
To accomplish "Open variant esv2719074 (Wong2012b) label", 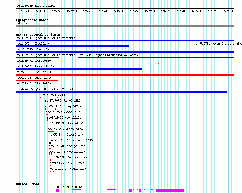I will click(58, 95).
